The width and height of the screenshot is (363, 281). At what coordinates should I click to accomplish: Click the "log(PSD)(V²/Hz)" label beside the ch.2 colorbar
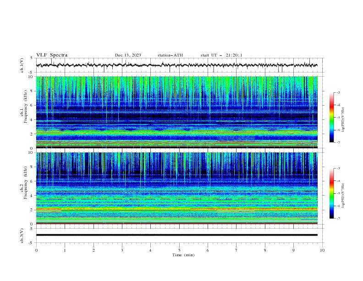pos(343,196)
